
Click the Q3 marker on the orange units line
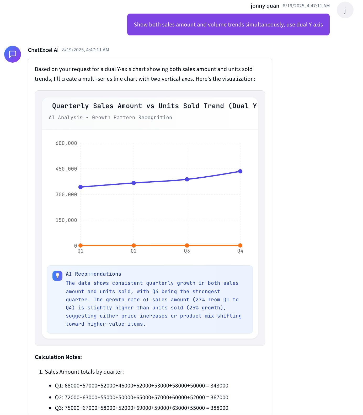pyautogui.click(x=187, y=245)
